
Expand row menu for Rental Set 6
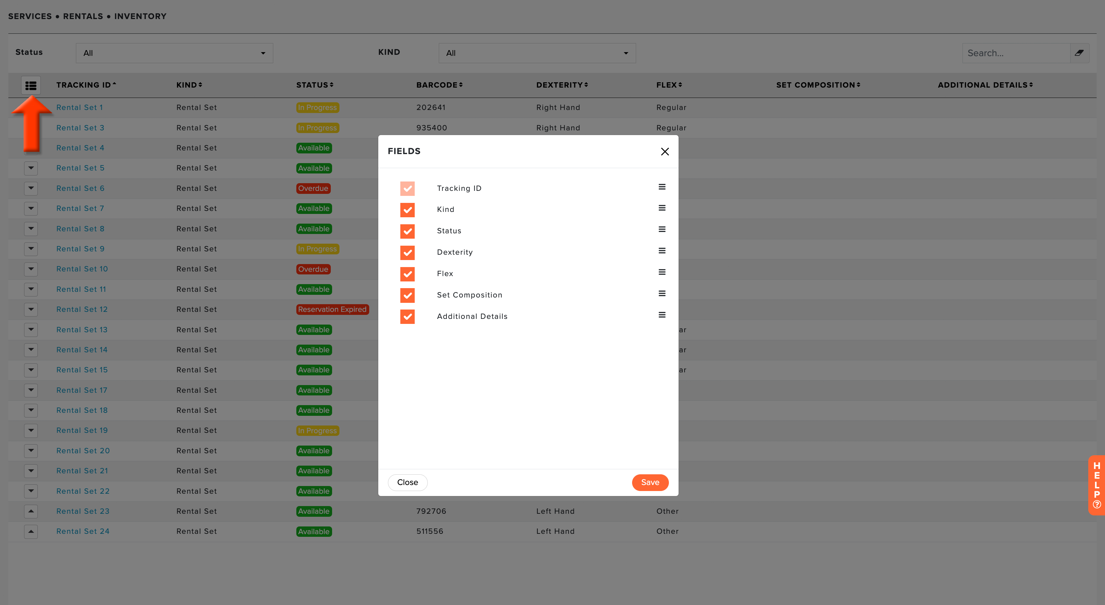pyautogui.click(x=31, y=188)
